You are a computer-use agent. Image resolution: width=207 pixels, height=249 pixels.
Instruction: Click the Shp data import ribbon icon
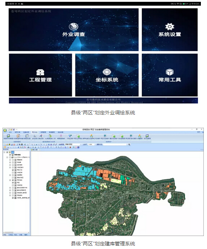pyautogui.click(x=50, y=136)
